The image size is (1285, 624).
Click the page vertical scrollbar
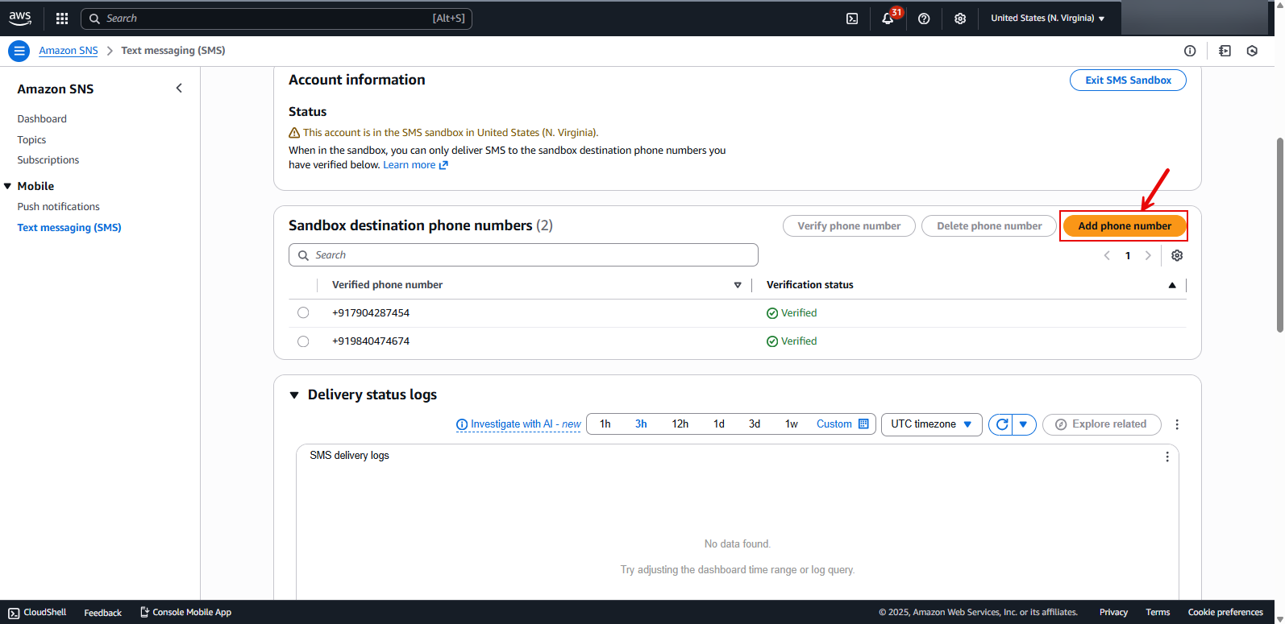pyautogui.click(x=1279, y=233)
